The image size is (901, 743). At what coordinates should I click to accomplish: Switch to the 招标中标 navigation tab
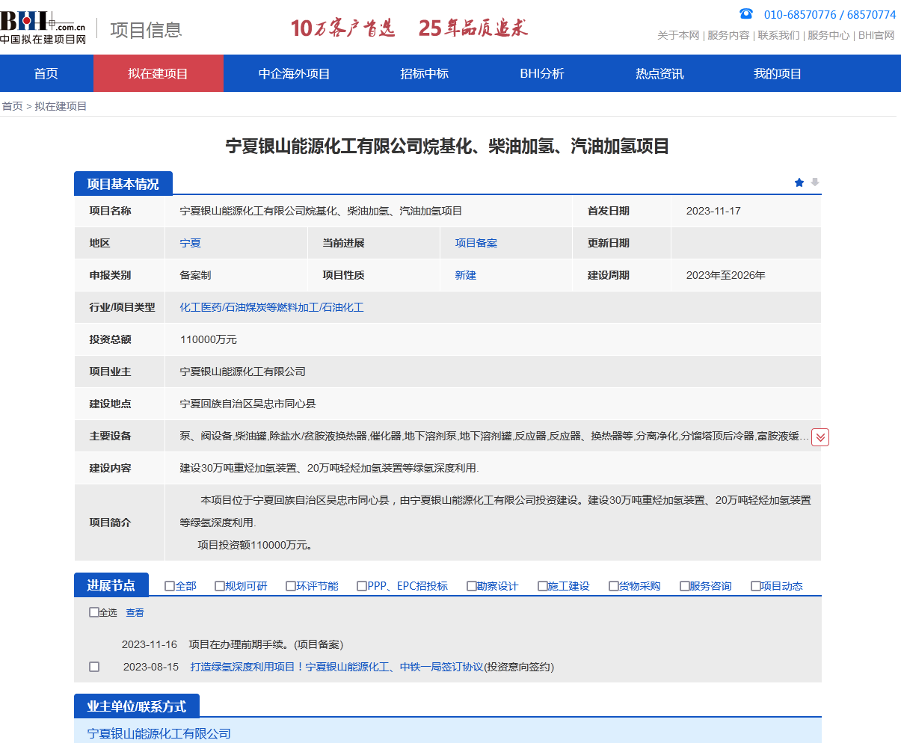423,73
